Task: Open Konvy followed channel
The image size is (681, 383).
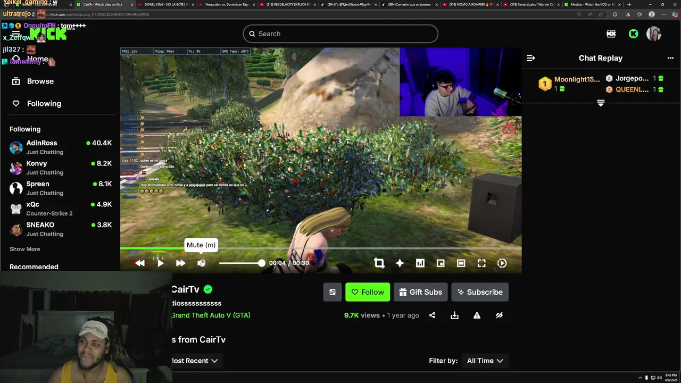Action: tap(61, 168)
